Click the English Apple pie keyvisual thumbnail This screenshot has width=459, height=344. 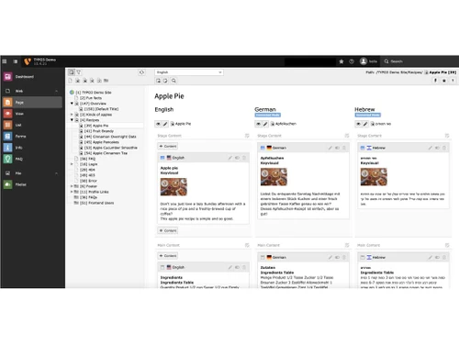tap(174, 187)
